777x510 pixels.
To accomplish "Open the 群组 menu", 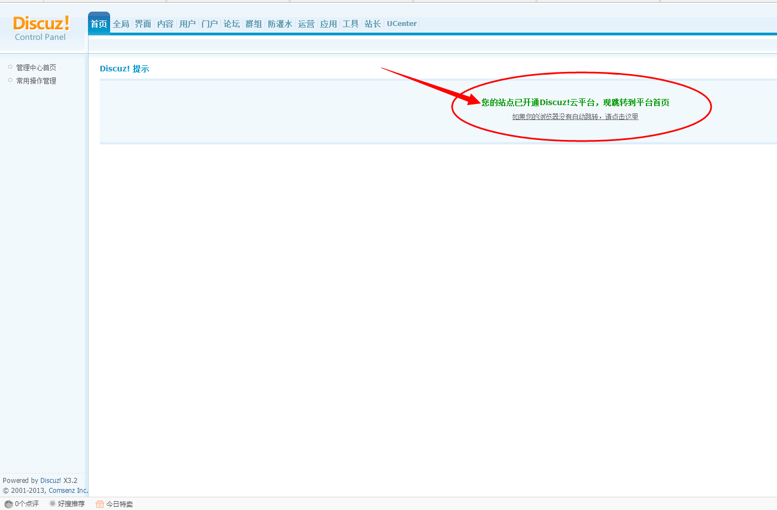I will coord(254,24).
